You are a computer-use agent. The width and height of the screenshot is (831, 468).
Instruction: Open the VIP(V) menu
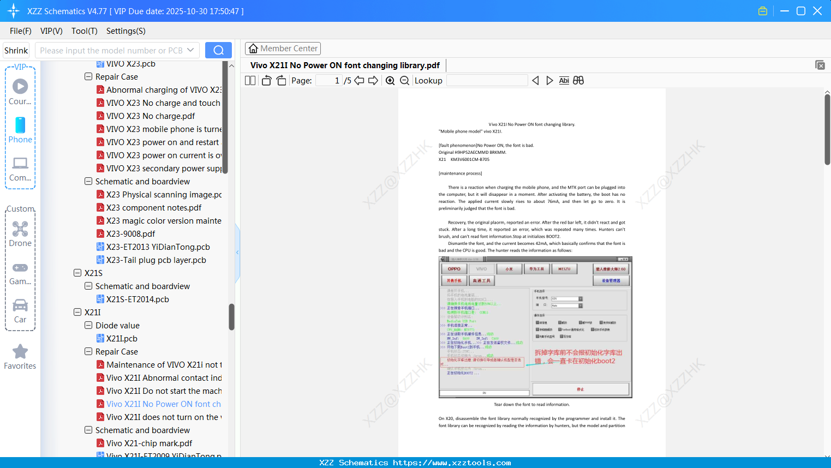[x=51, y=31]
